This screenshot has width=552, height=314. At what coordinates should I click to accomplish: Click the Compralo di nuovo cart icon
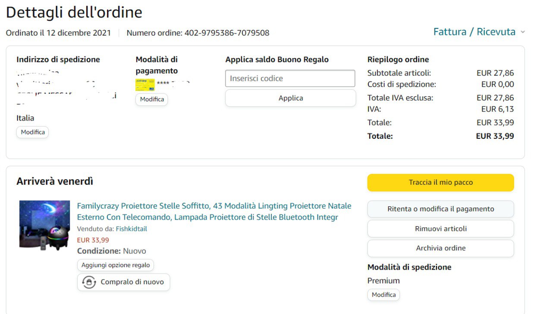(89, 283)
